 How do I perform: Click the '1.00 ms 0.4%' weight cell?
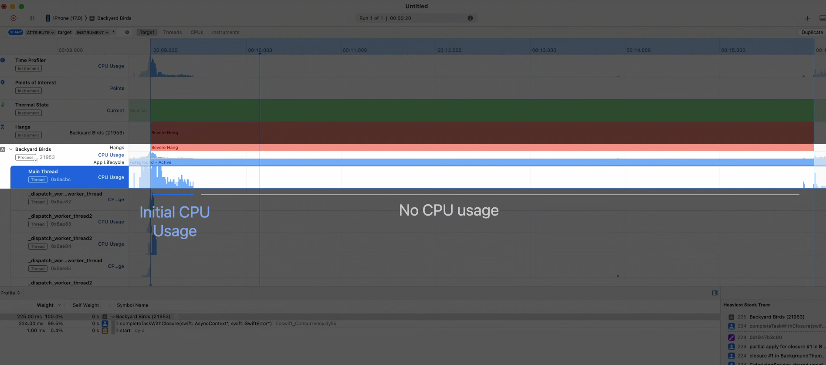(44, 331)
